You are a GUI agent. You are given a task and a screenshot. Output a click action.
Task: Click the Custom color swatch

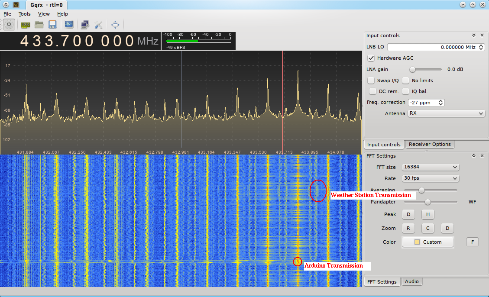pyautogui.click(x=427, y=242)
